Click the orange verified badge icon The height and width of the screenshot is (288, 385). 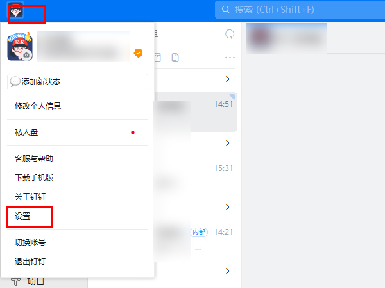(x=138, y=53)
